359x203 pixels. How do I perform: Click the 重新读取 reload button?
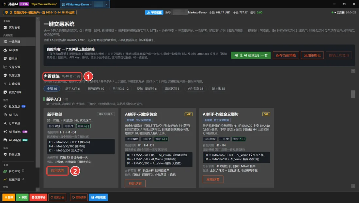pos(79,197)
